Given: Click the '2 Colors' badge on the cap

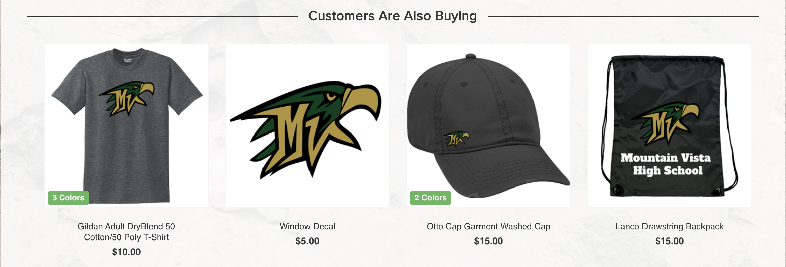Looking at the screenshot, I should pyautogui.click(x=431, y=198).
